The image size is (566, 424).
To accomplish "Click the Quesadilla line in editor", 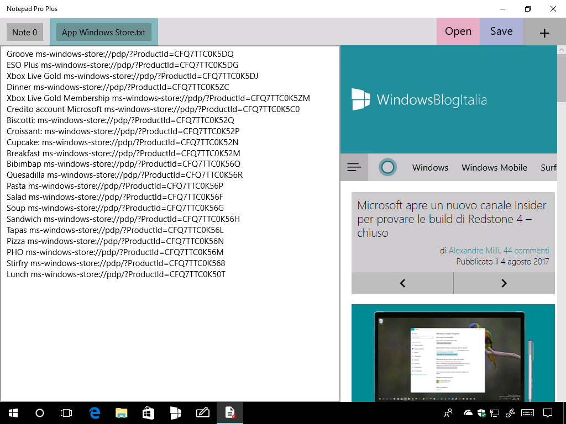I will (124, 175).
